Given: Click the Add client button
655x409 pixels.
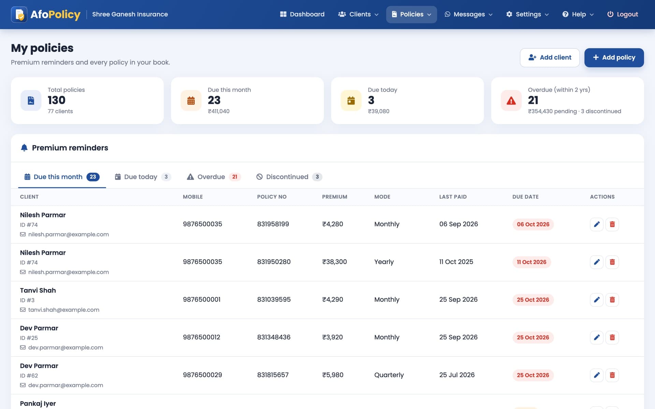Looking at the screenshot, I should (x=550, y=58).
